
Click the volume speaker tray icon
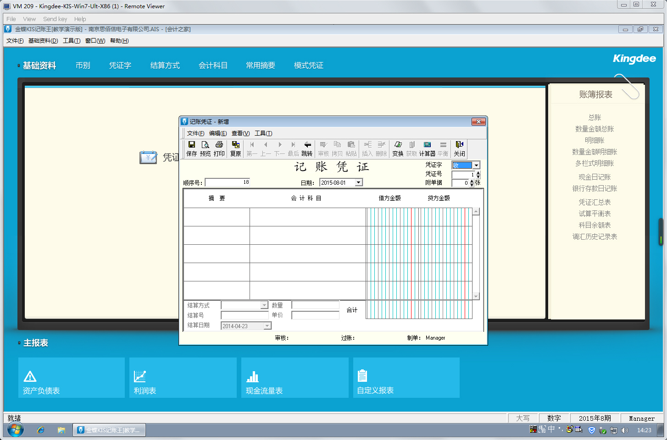(624, 430)
